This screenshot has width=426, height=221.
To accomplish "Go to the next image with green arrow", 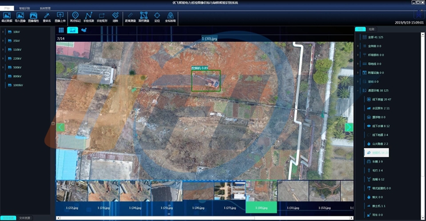I will pyautogui.click(x=349, y=127).
